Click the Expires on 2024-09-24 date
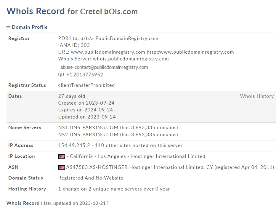Image resolution: width=276 pixels, height=208 pixels. pos(86,110)
